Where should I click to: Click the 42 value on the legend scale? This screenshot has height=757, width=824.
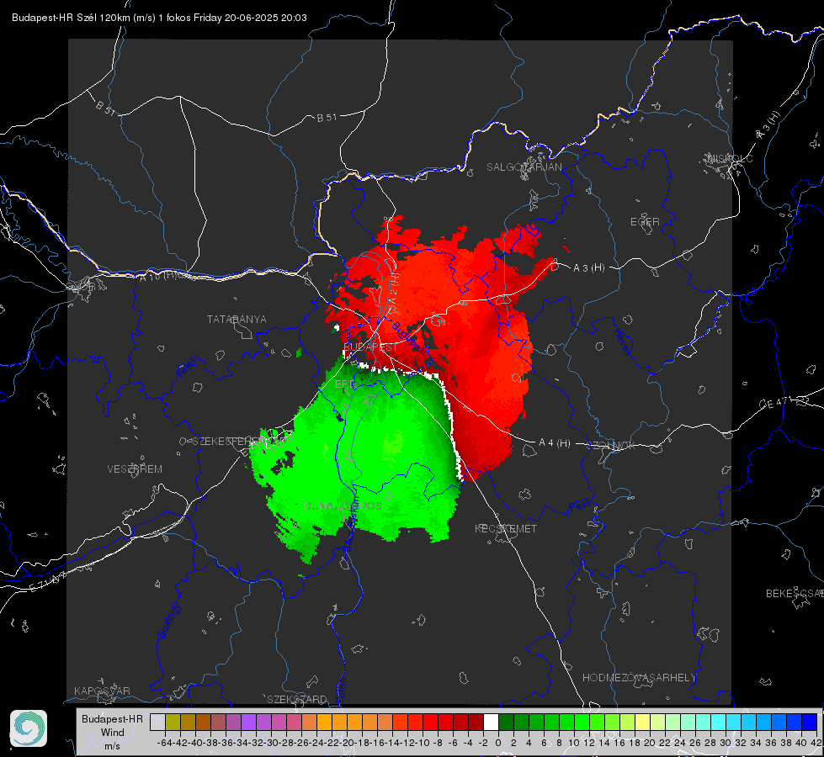816,743
